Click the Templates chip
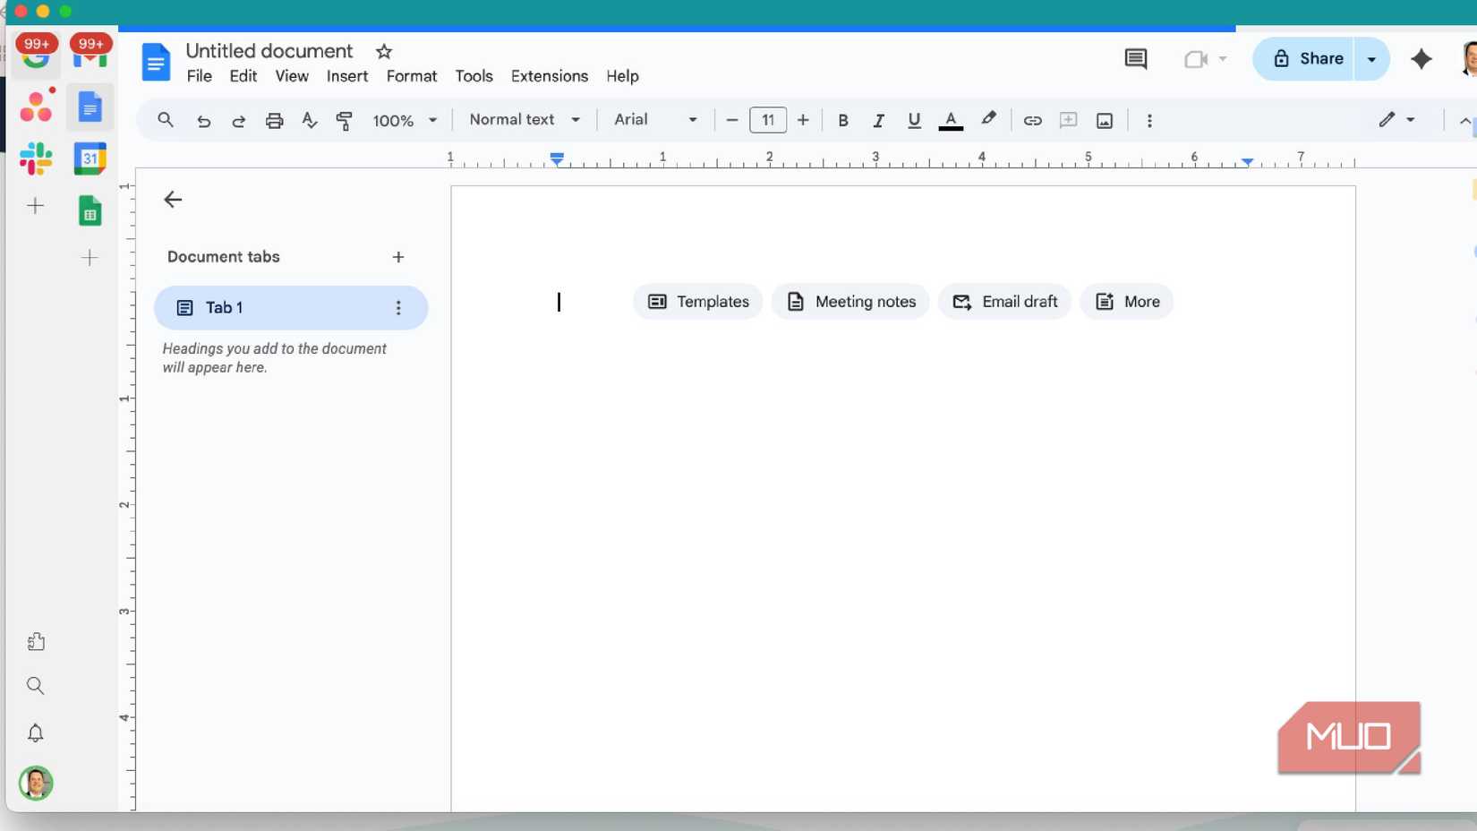Screen dimensions: 1477x831 (698, 302)
